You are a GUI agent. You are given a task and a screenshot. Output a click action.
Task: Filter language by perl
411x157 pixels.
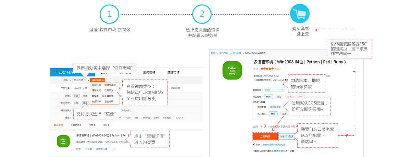156,117
